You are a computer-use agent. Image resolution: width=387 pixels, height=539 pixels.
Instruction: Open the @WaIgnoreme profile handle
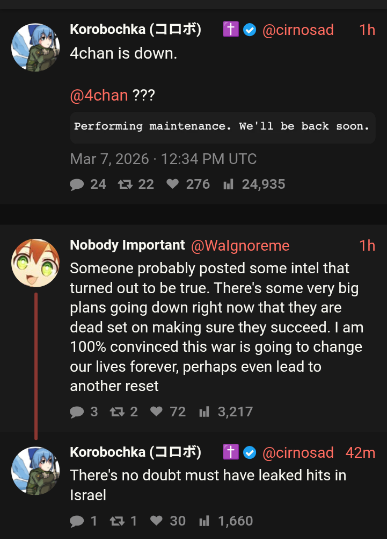240,246
